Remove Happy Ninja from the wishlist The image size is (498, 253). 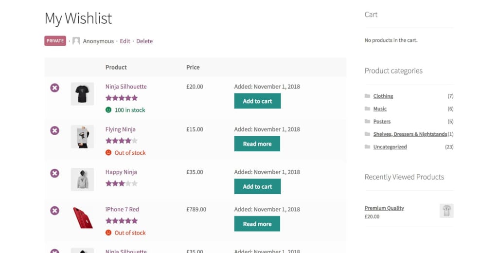(54, 173)
